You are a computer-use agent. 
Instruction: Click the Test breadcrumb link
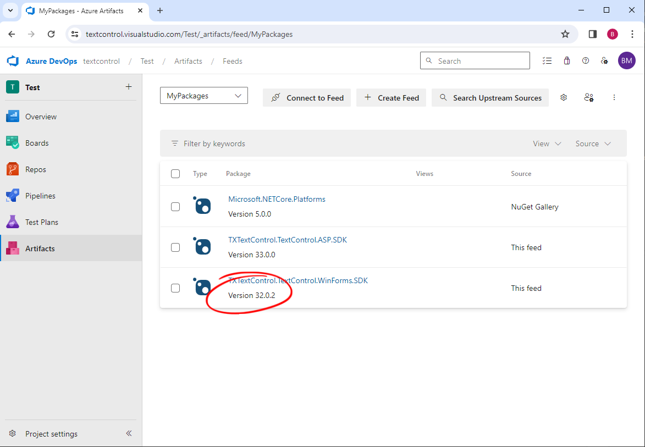[x=147, y=61]
